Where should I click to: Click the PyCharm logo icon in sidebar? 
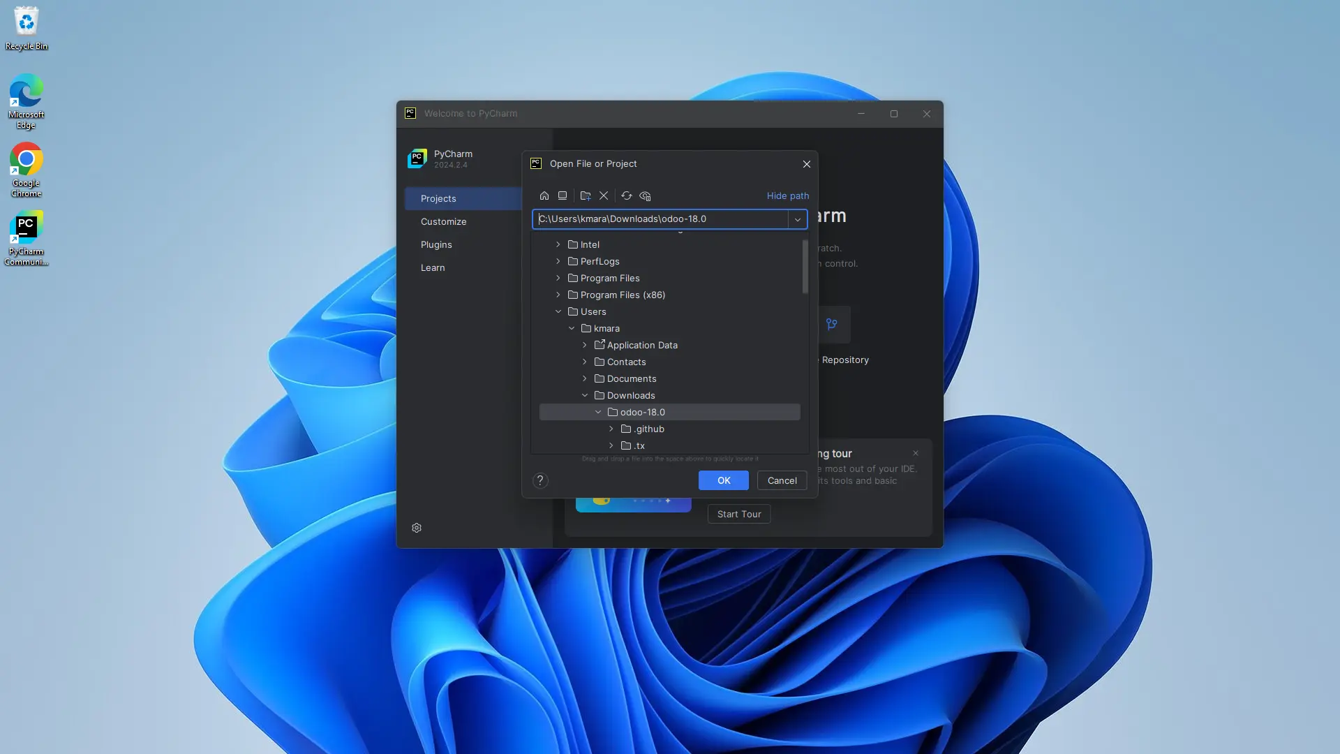[419, 159]
